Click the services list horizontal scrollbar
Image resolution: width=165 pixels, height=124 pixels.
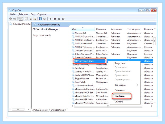pyautogui.click(x=108, y=106)
